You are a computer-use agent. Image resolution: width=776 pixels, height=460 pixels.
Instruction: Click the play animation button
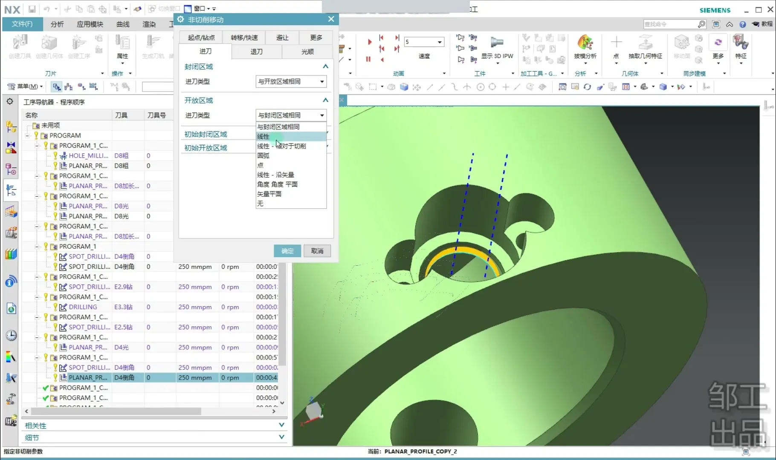tap(369, 42)
